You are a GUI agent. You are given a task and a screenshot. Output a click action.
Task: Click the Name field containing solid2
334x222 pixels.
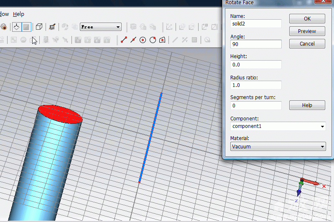(256, 24)
